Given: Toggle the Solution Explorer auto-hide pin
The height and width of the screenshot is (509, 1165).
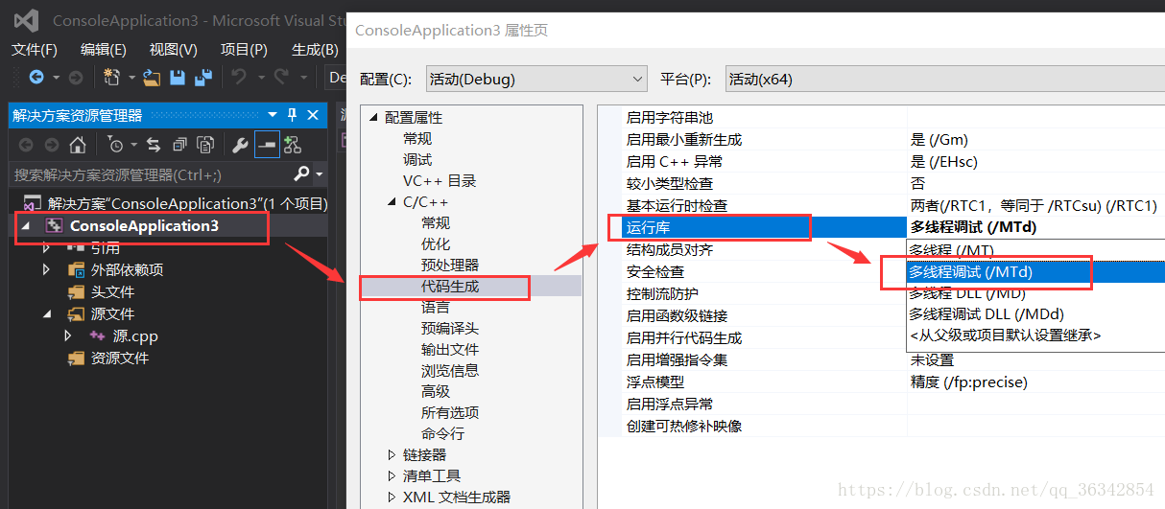Looking at the screenshot, I should [293, 115].
